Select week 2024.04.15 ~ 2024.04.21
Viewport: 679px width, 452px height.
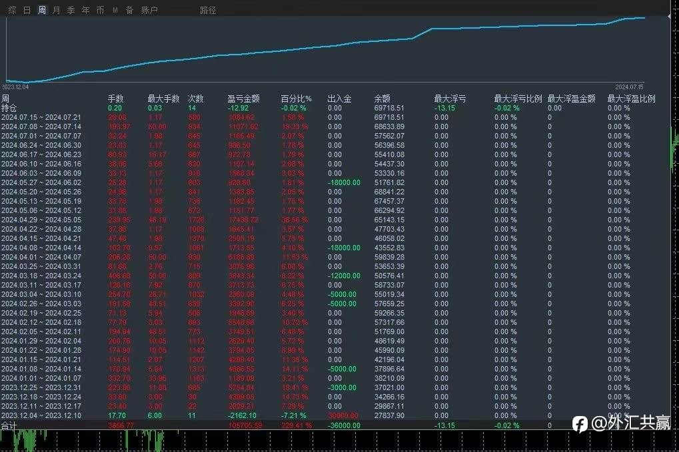41,238
